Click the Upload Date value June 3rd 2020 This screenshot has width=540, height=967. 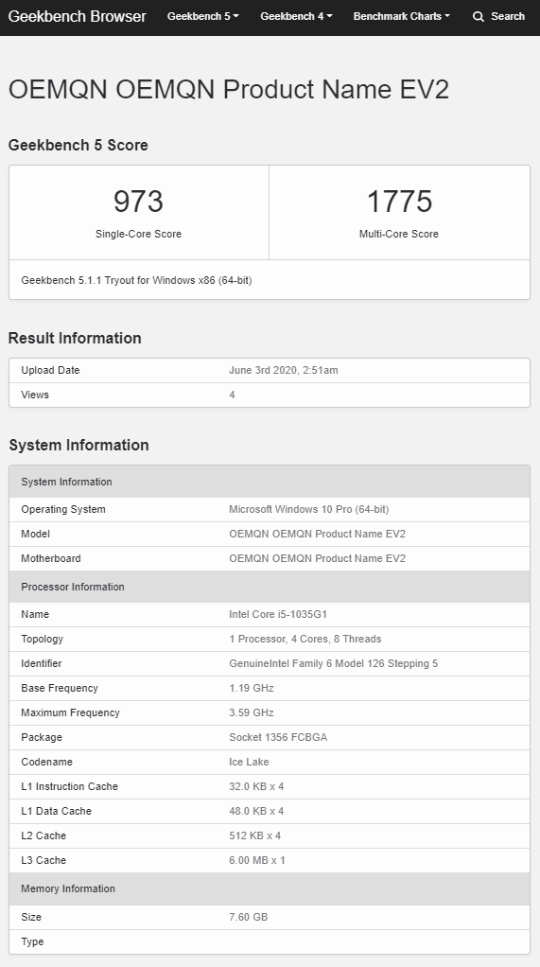[x=284, y=370]
